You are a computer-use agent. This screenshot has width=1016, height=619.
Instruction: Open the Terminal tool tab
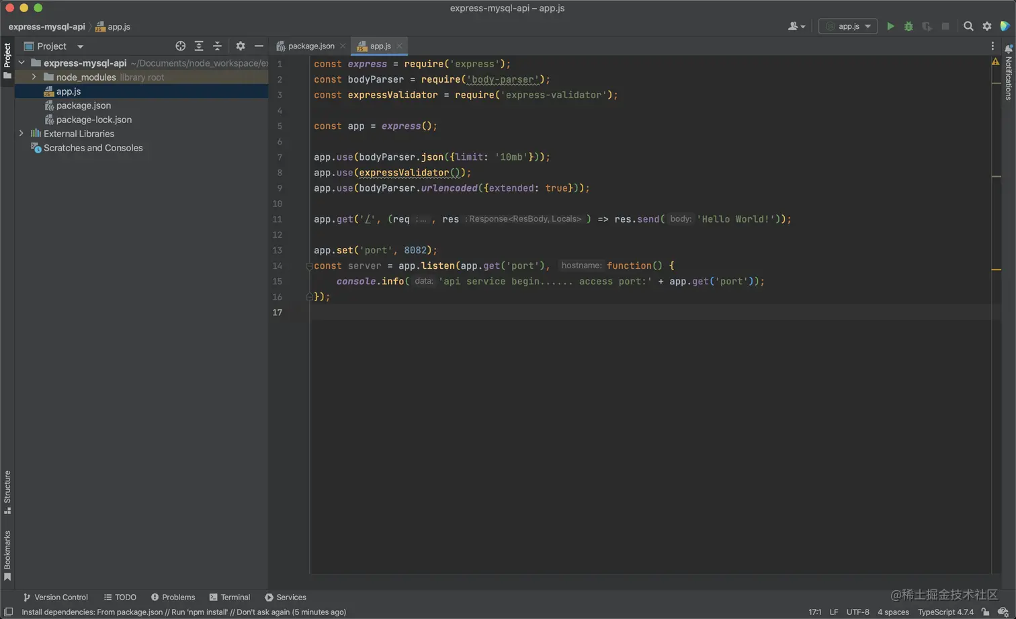pos(230,597)
